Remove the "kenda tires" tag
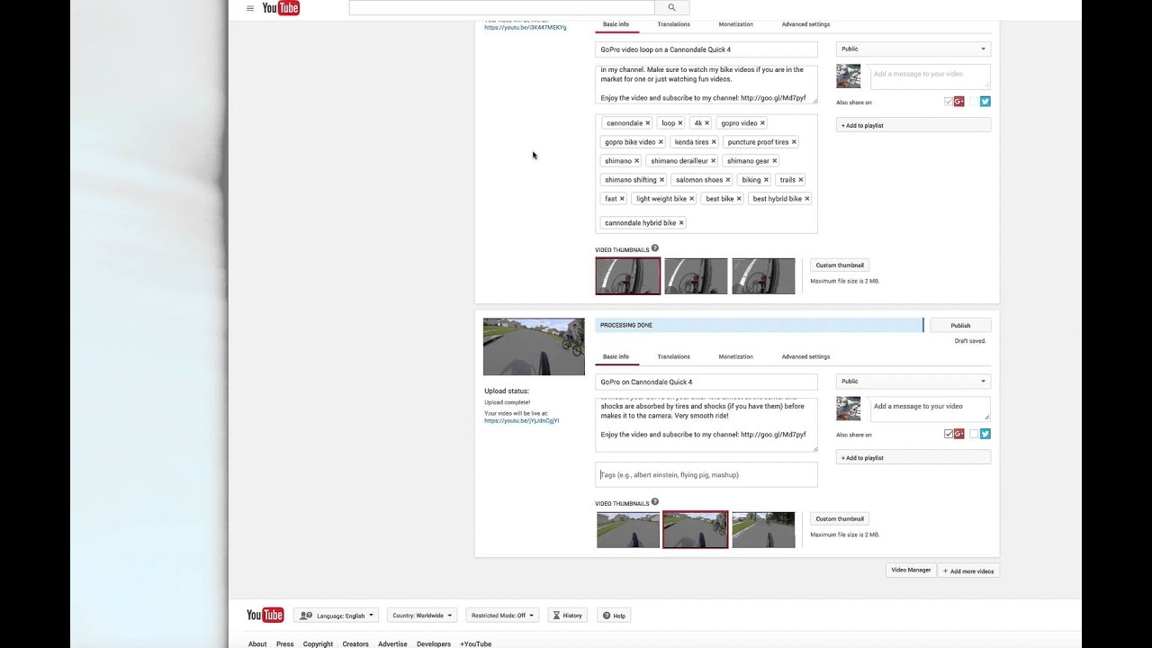 click(714, 142)
